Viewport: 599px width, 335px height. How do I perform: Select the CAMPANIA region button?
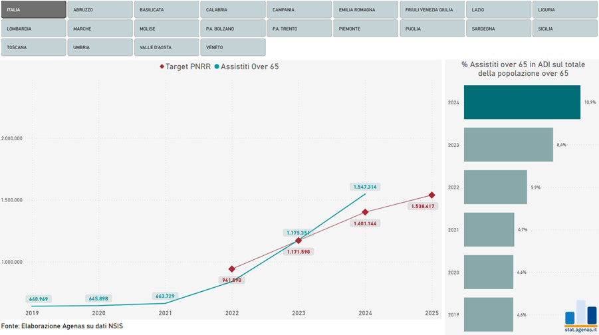(x=299, y=10)
